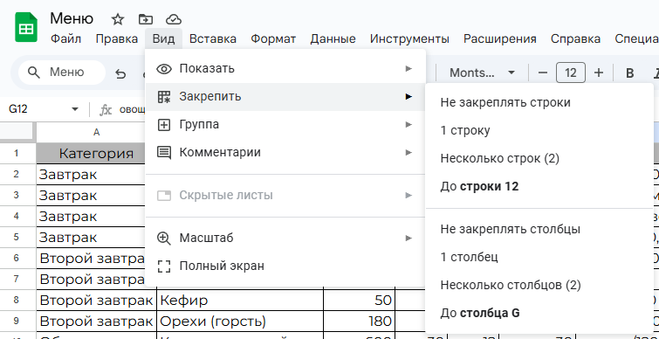The image size is (659, 339).
Task: Click the formula bar fx icon
Action: coord(106,110)
